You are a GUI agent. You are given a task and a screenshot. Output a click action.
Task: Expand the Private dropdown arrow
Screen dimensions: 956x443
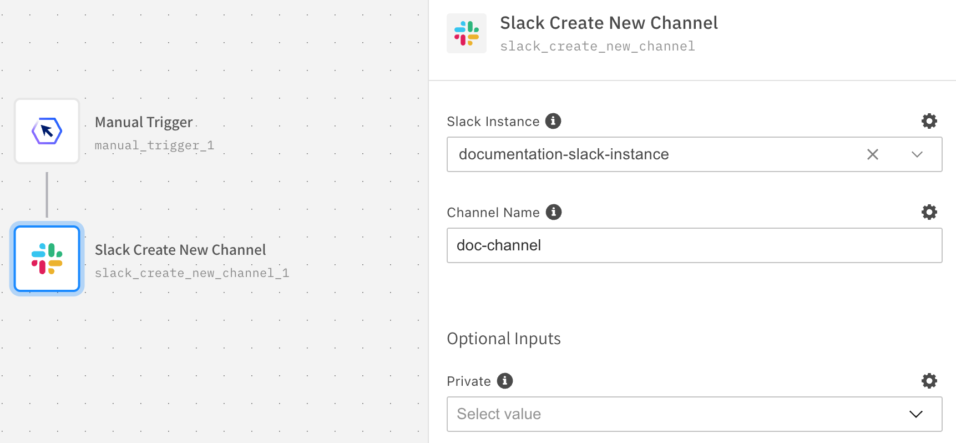click(x=916, y=414)
